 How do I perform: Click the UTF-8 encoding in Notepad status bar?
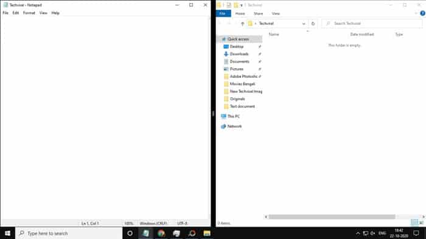click(183, 223)
